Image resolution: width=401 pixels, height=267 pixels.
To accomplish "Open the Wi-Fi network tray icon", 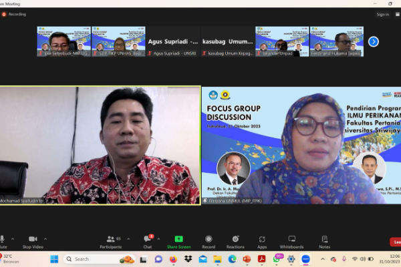I will click(355, 259).
